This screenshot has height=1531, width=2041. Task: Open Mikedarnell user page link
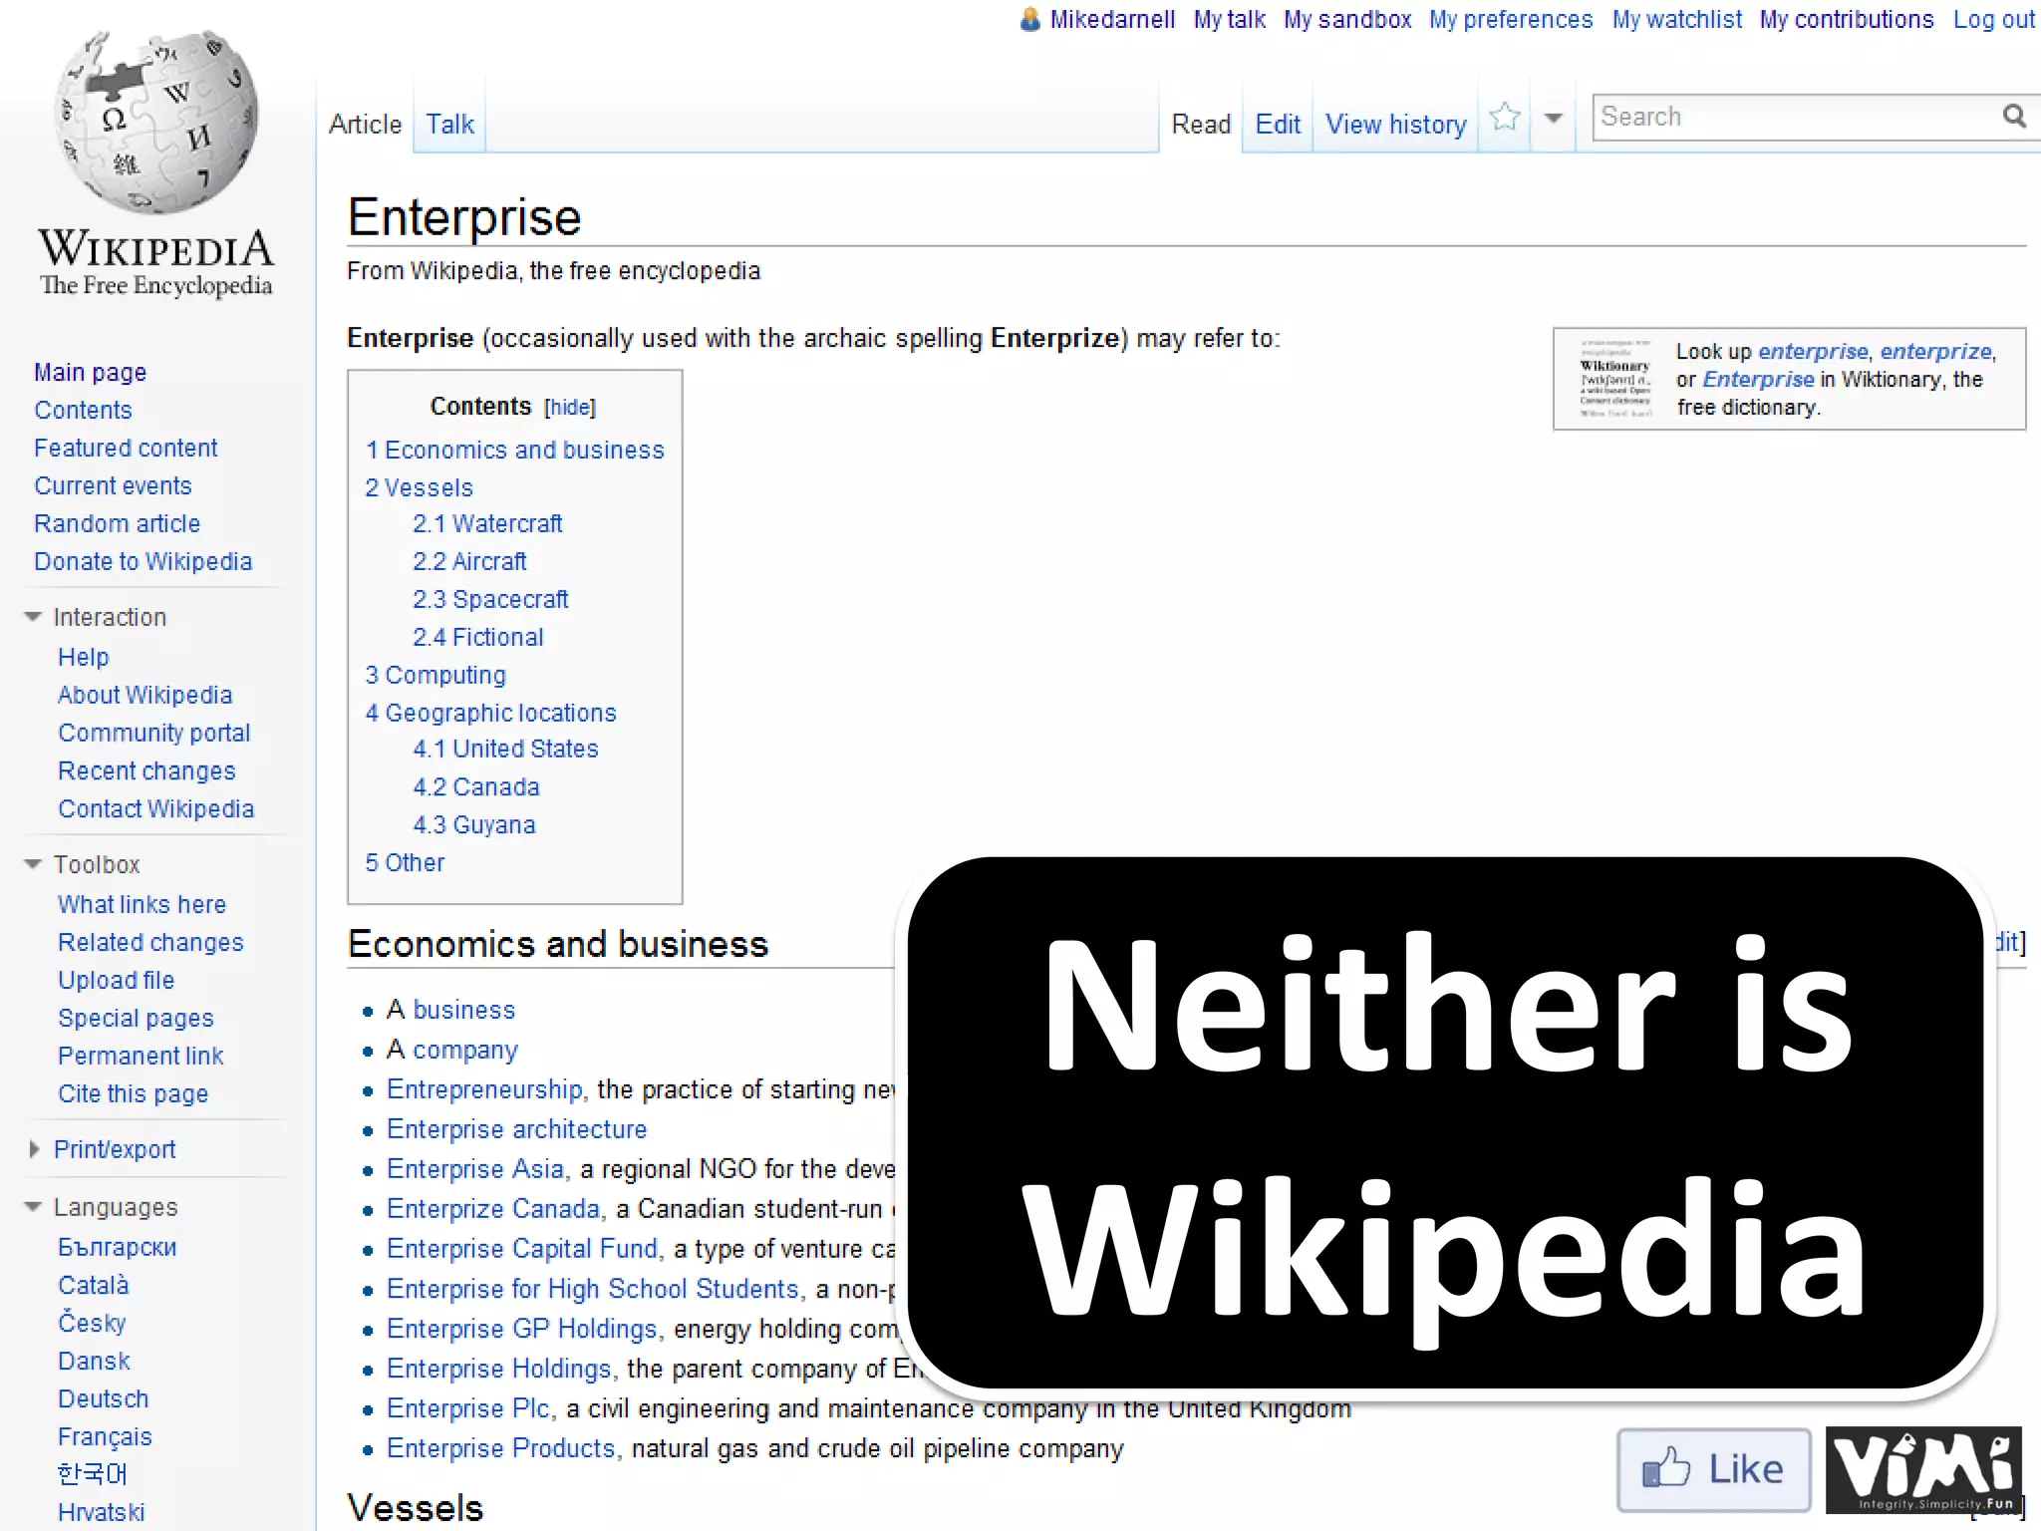[x=1112, y=19]
